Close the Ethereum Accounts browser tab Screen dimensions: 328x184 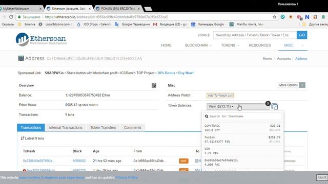90,9
